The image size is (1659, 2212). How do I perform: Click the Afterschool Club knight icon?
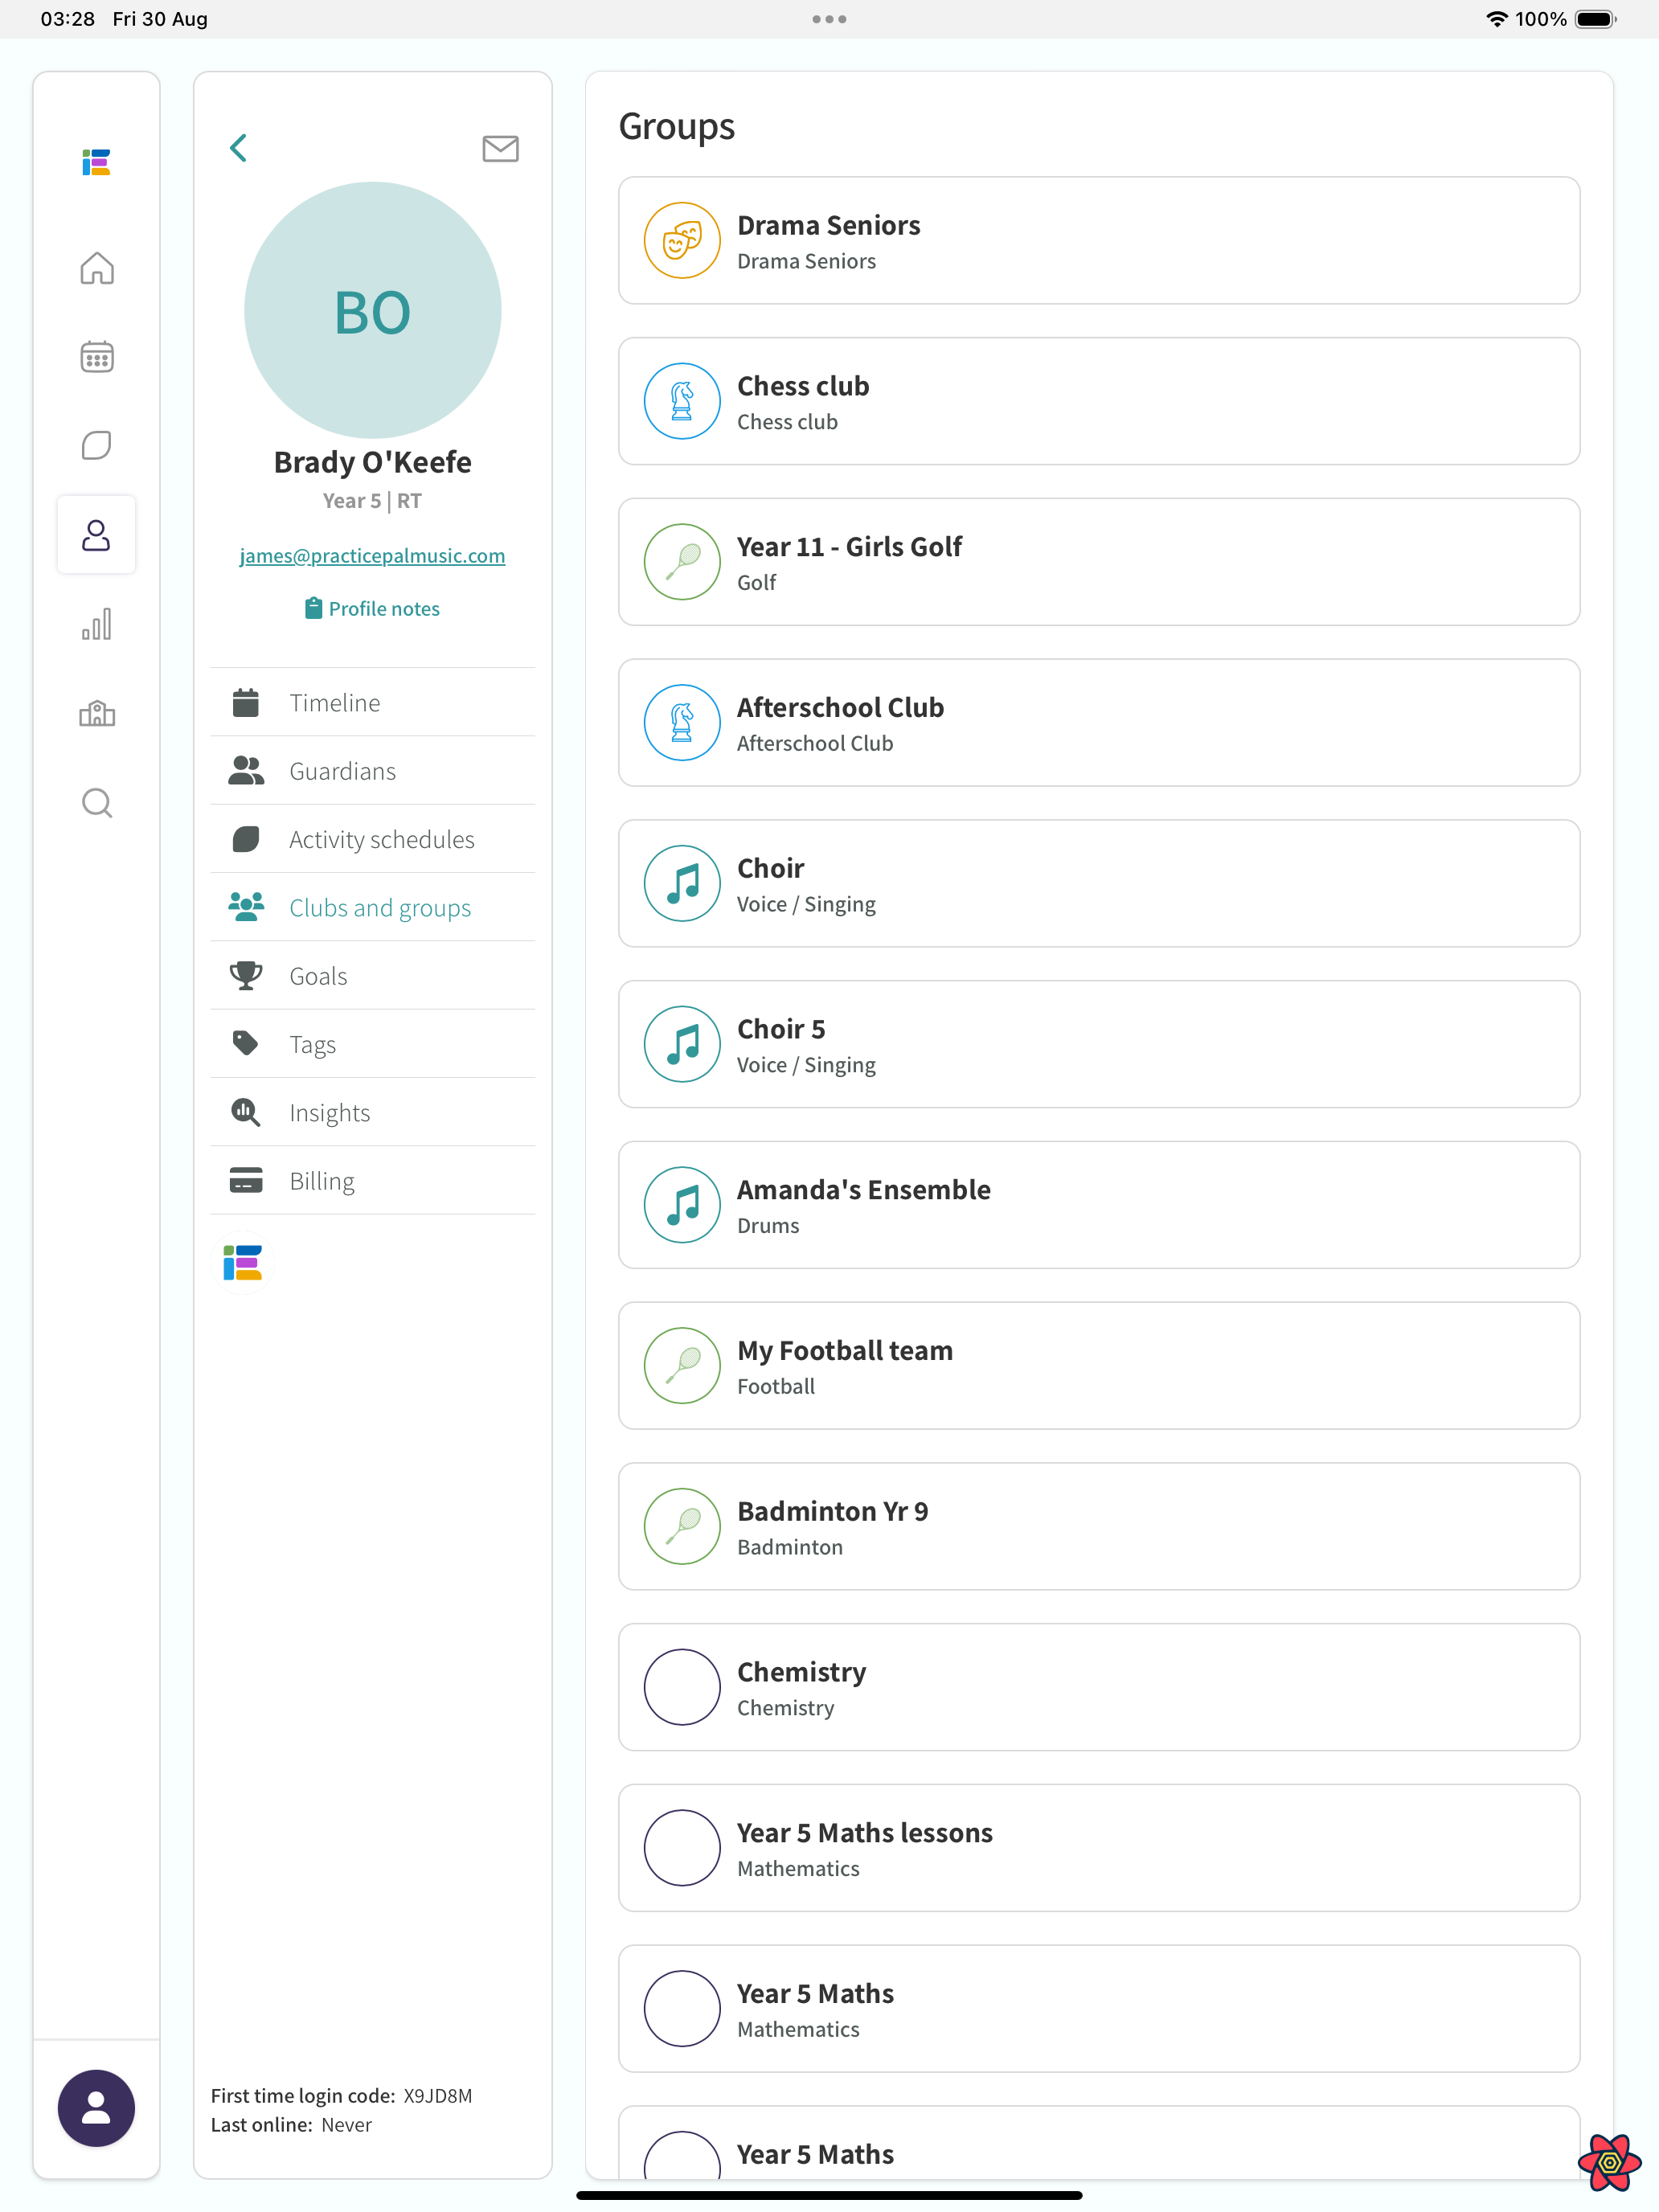pos(682,723)
